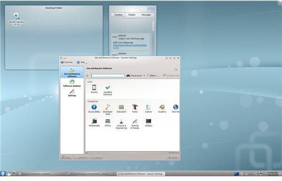Open the Settings item in the sidebar
282x181 pixels.
tap(72, 93)
